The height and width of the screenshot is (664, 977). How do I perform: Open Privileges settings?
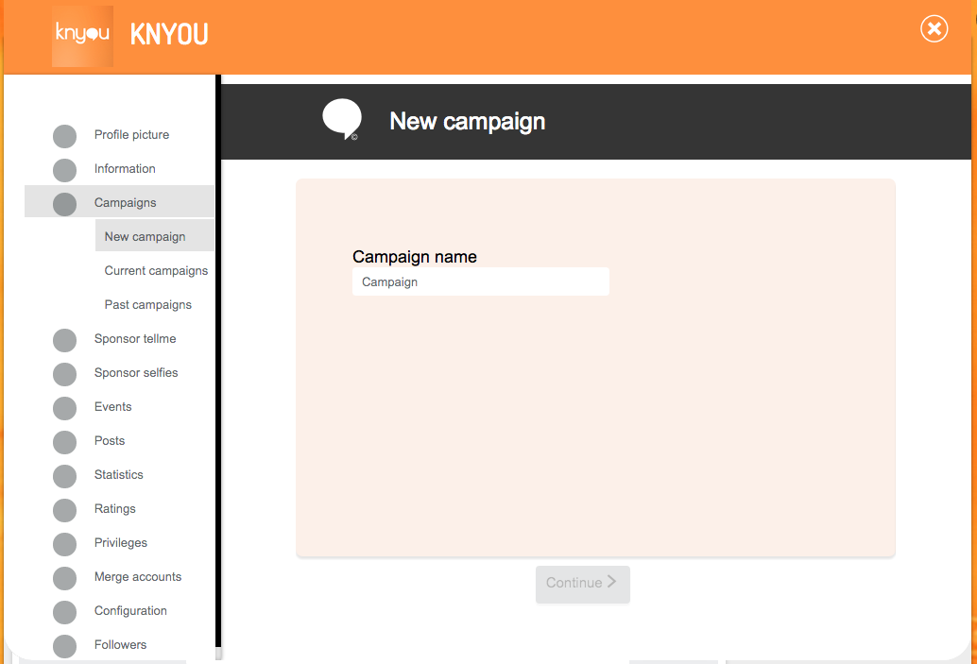[x=120, y=542]
